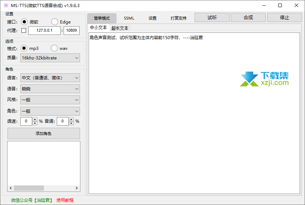Viewport: 305px width, 205px height.
Task: Switch to the 简单模式 tab
Action: click(x=102, y=18)
